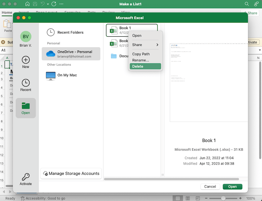
Task: Select On My Mac location
Action: click(71, 75)
